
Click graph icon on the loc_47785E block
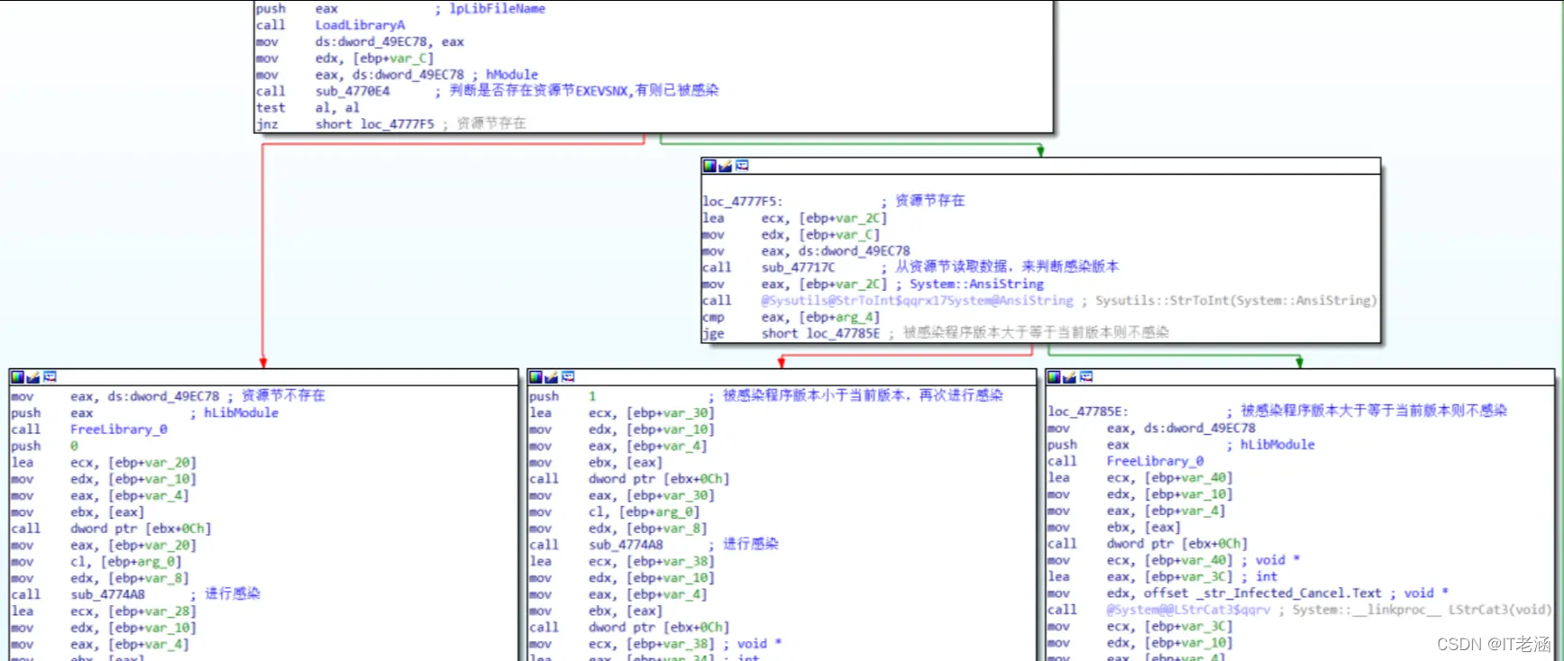coord(1085,376)
